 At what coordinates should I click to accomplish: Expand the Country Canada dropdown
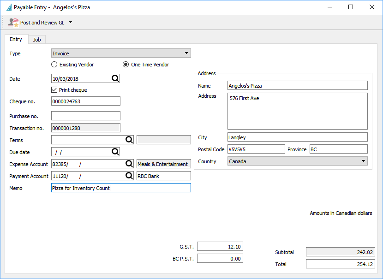tap(298, 161)
